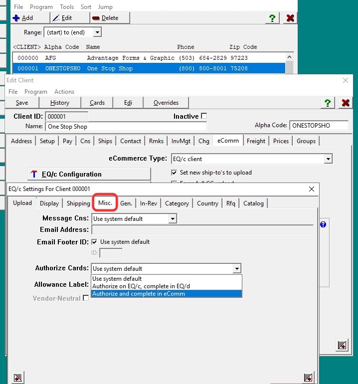Switch to the Shipping tab
Viewport: 358px width, 384px height.
[78, 203]
